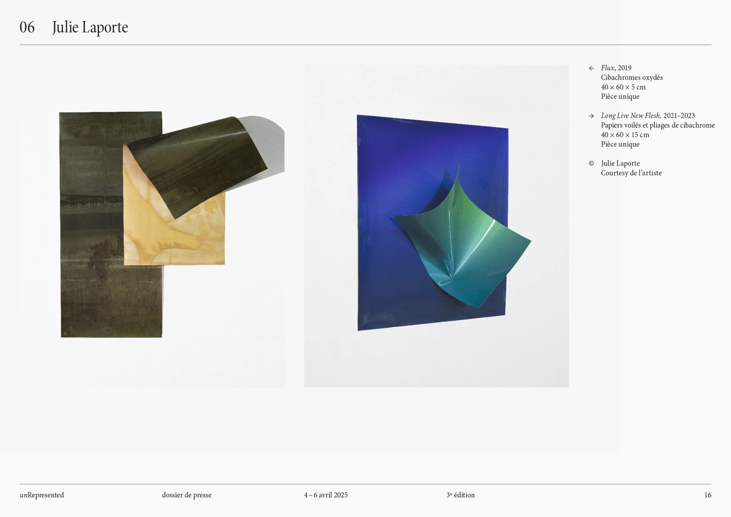731x517 pixels.
Task: Click the Cibachromes oxydés caption line
Action: tap(632, 77)
